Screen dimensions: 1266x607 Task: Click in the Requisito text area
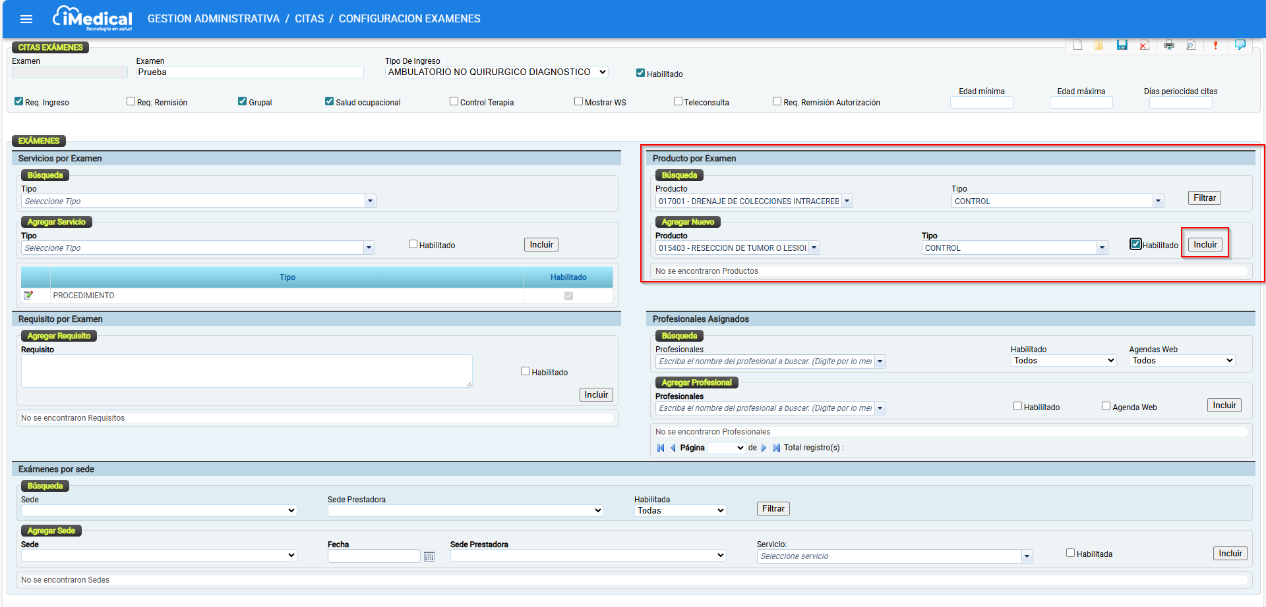pos(247,371)
